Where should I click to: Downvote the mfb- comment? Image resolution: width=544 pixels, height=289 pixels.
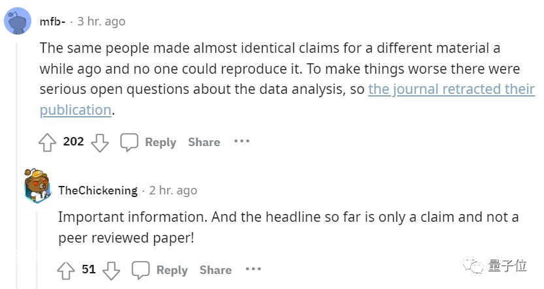[x=100, y=143]
